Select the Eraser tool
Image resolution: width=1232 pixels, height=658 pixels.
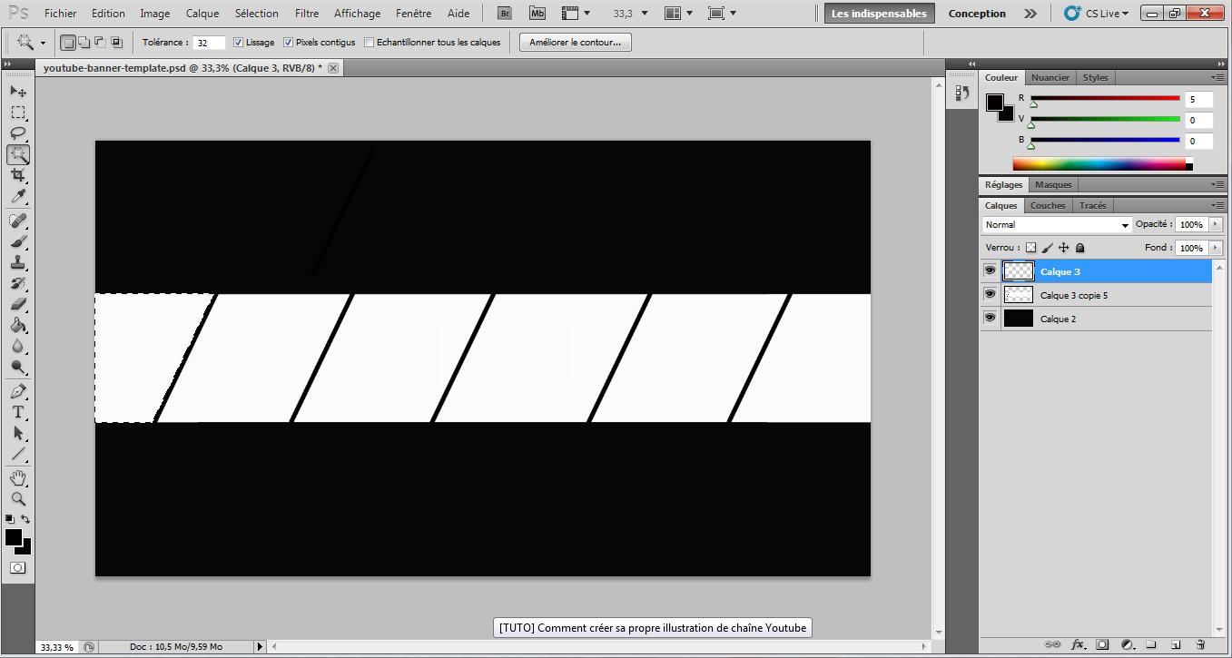pyautogui.click(x=18, y=304)
